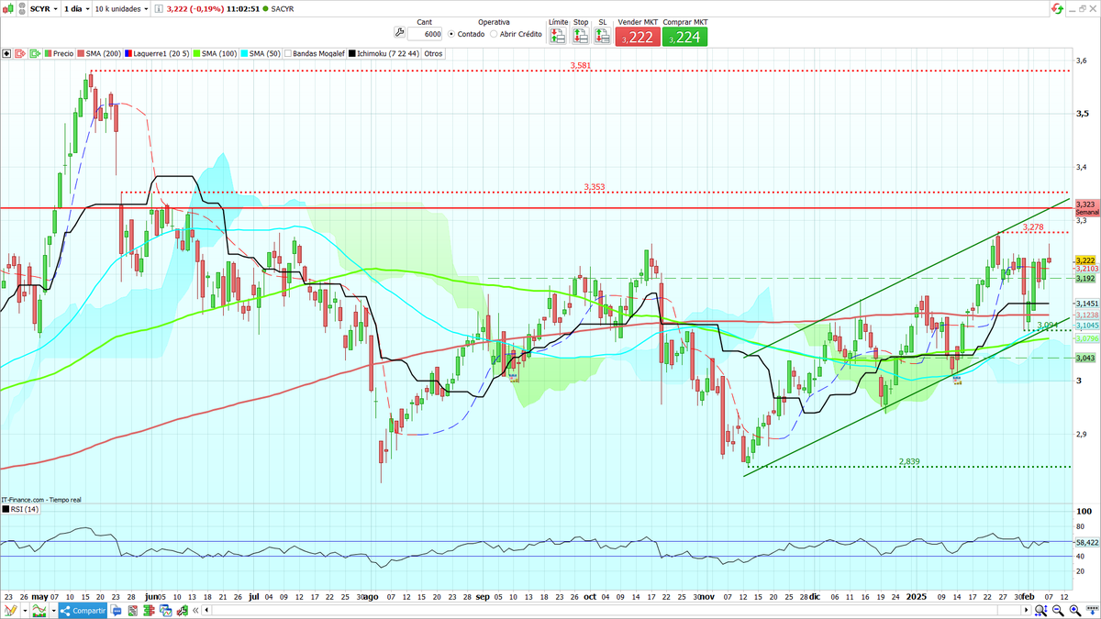Select the 'Abrir Crédito' radio button
The height and width of the screenshot is (619, 1101).
pyautogui.click(x=494, y=34)
